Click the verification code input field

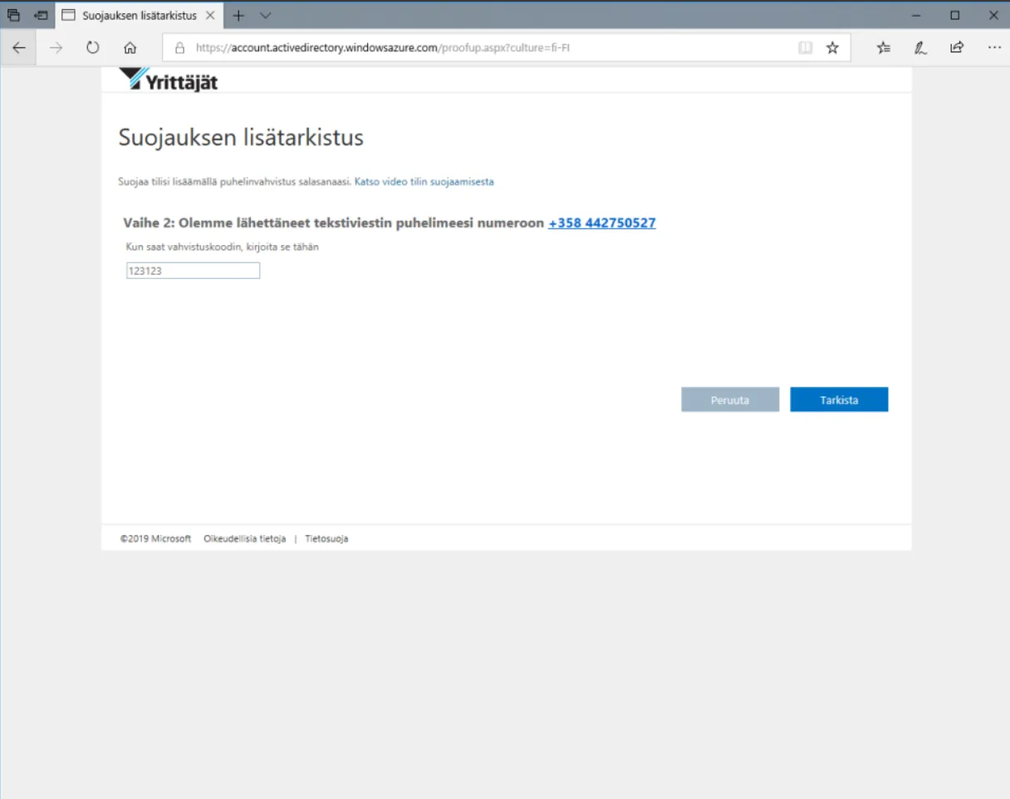(x=193, y=271)
